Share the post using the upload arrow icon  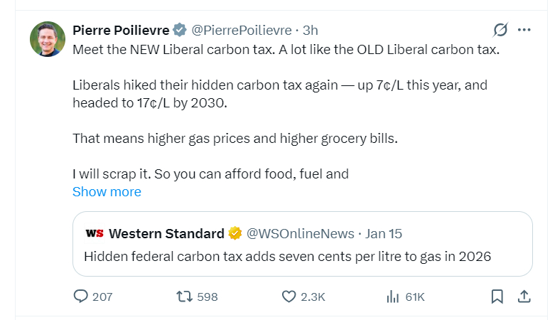(524, 297)
